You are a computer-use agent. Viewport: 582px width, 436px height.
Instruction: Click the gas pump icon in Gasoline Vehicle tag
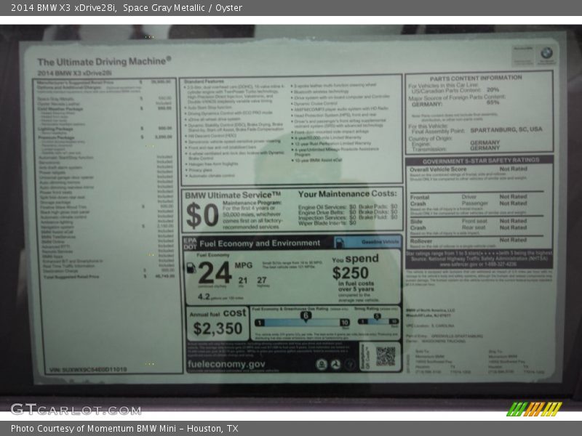tap(341, 243)
